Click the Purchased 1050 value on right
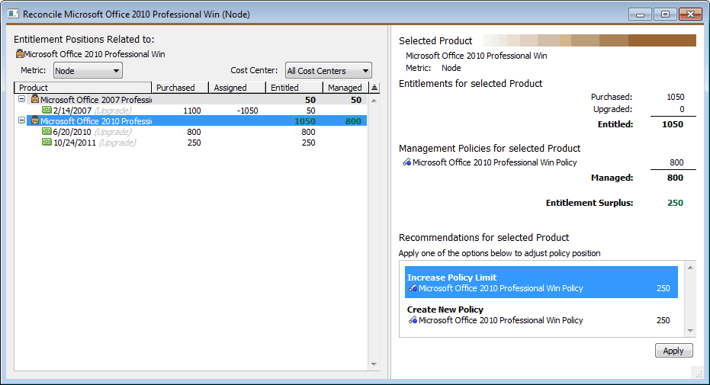The width and height of the screenshot is (710, 385). coord(675,97)
